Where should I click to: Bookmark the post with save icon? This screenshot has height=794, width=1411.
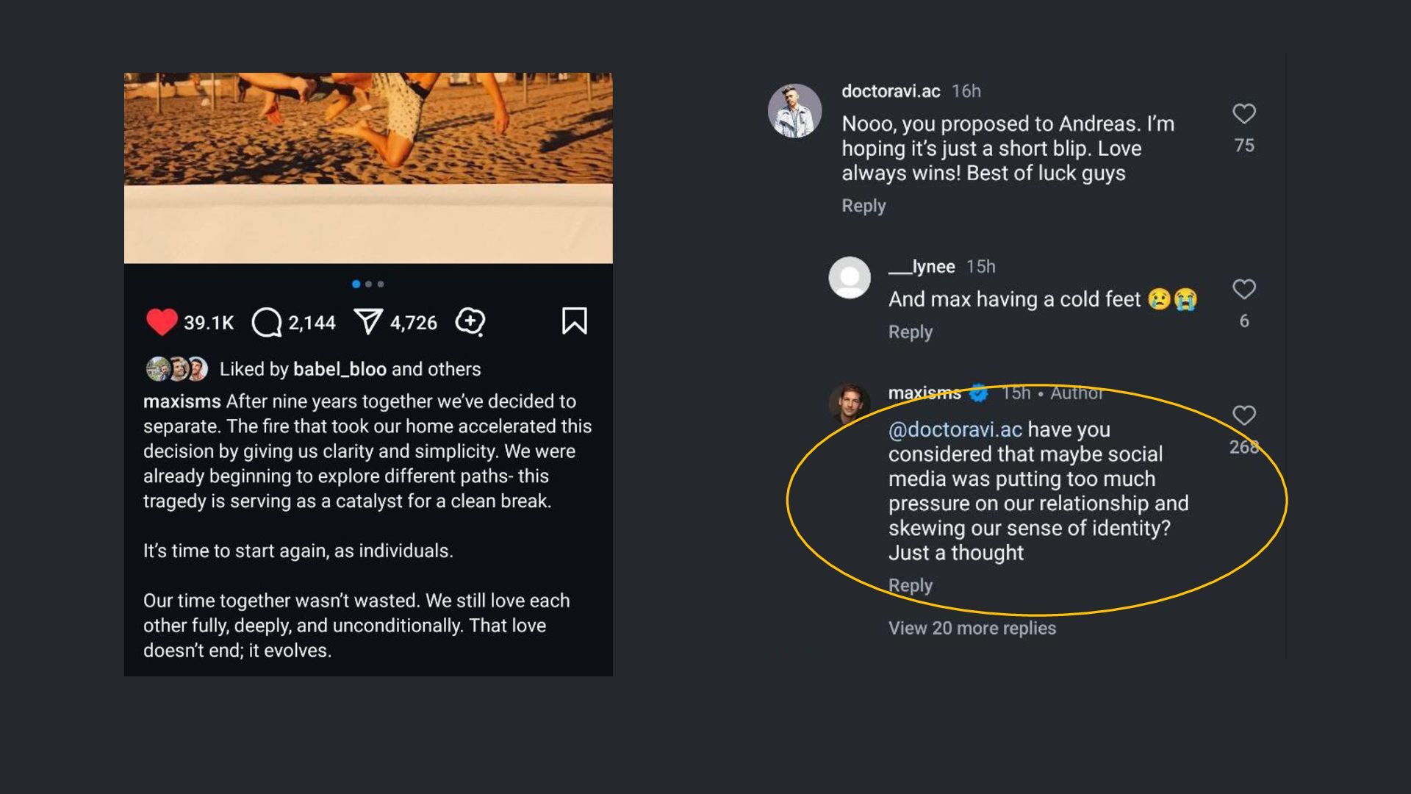pyautogui.click(x=574, y=321)
